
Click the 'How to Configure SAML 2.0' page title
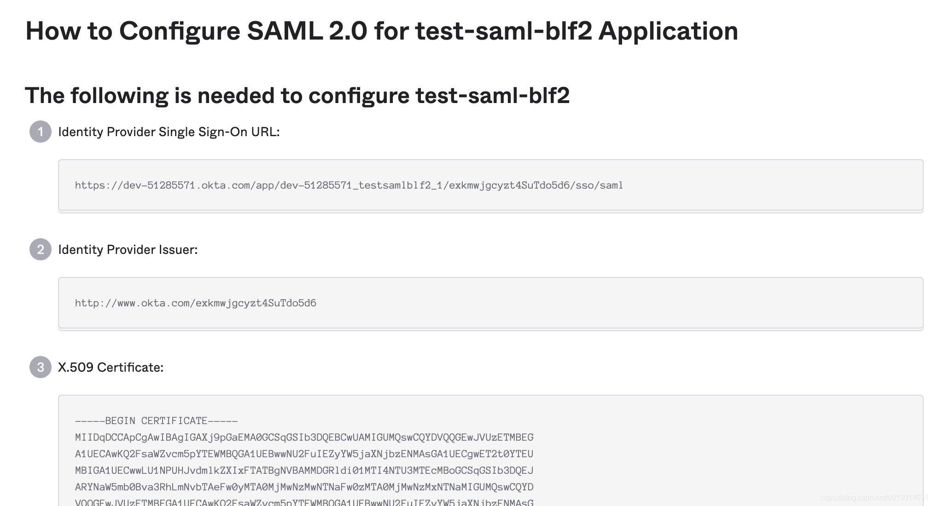[381, 31]
